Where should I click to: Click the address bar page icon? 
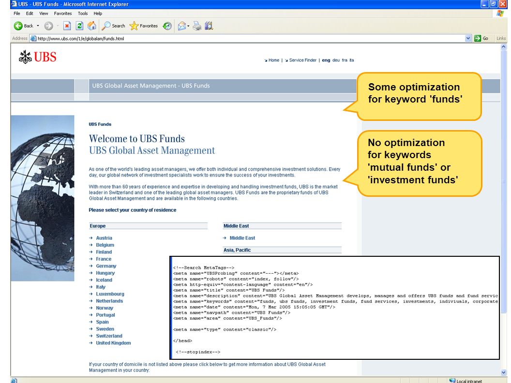[x=33, y=38]
